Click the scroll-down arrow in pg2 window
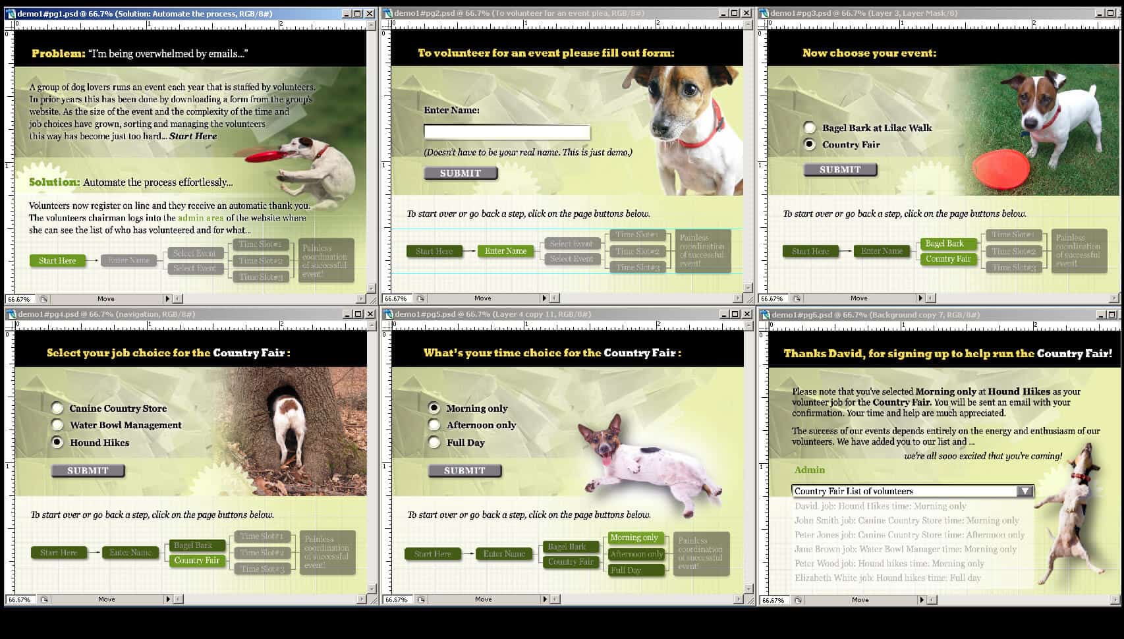 click(x=748, y=289)
